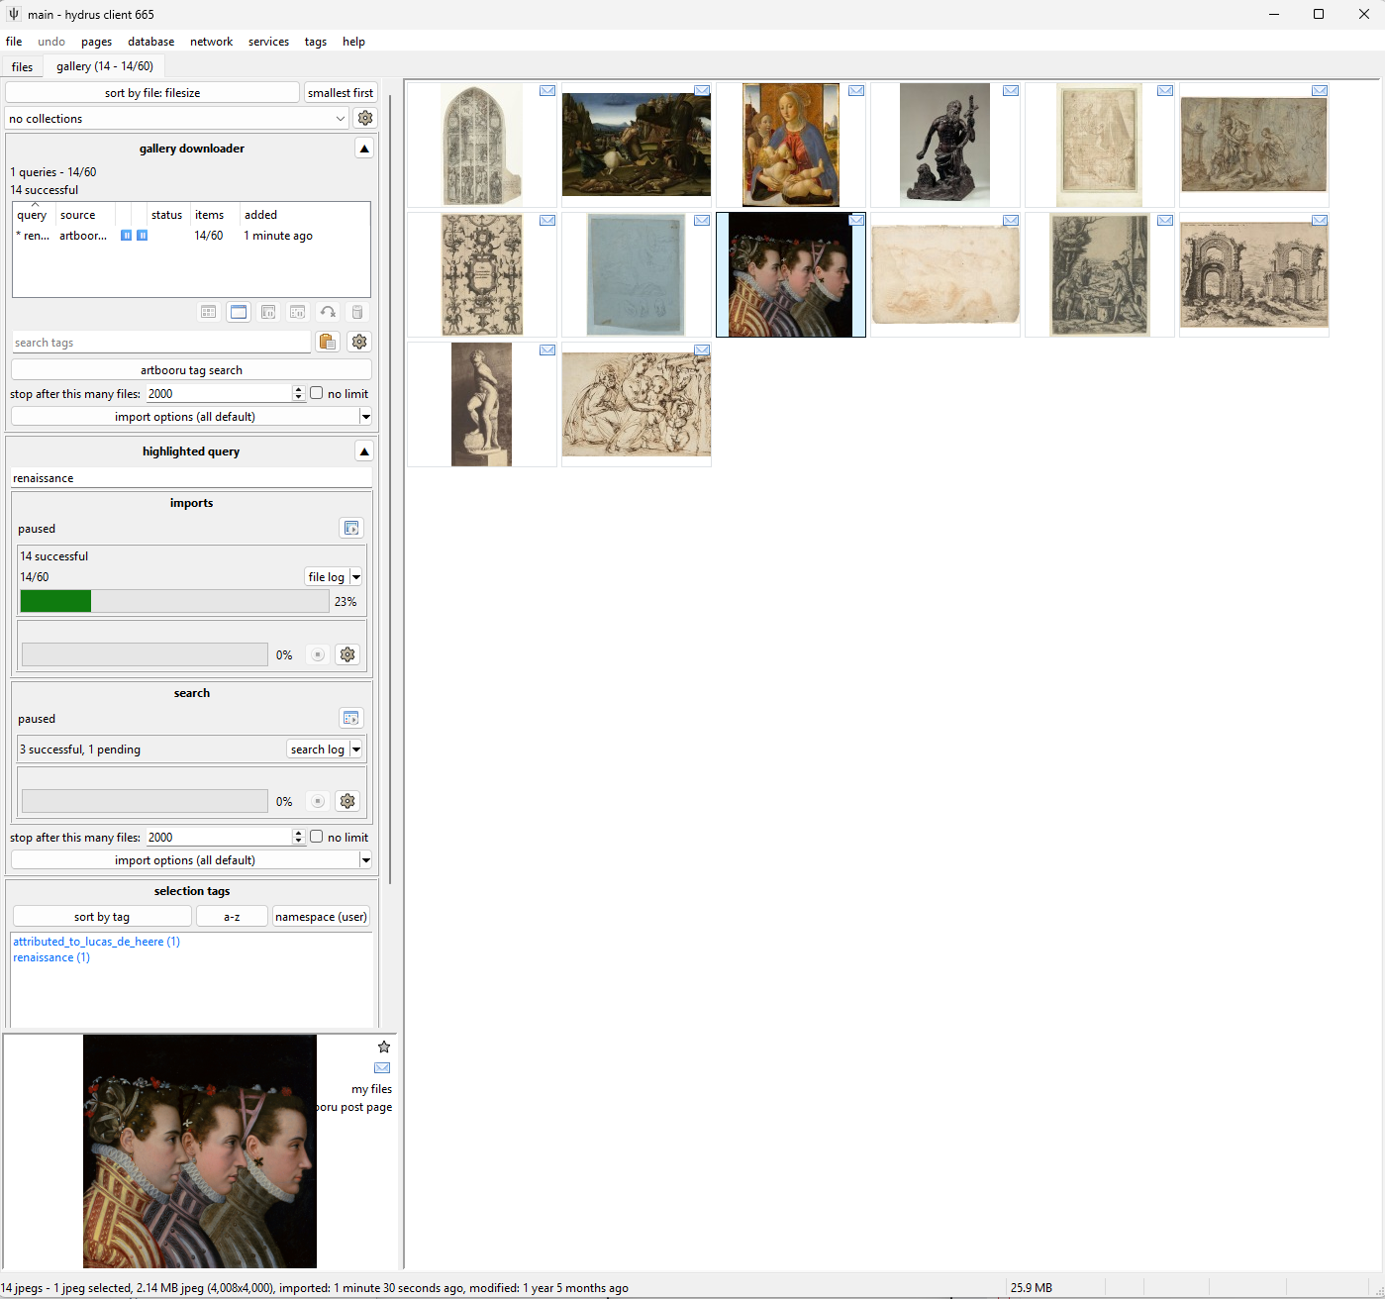This screenshot has height=1299, width=1385.
Task: Click the green imports progress bar at 23%
Action: coord(174,601)
